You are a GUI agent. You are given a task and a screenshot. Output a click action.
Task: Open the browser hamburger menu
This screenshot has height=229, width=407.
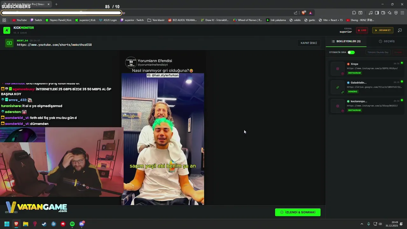[x=403, y=13]
